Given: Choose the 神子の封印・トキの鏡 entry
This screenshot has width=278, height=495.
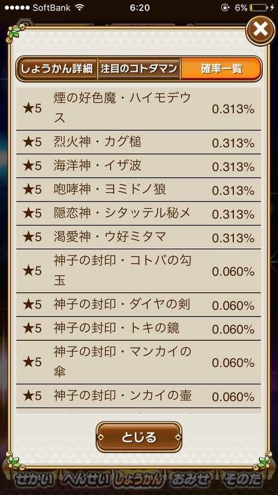Looking at the screenshot, I should point(138,329).
